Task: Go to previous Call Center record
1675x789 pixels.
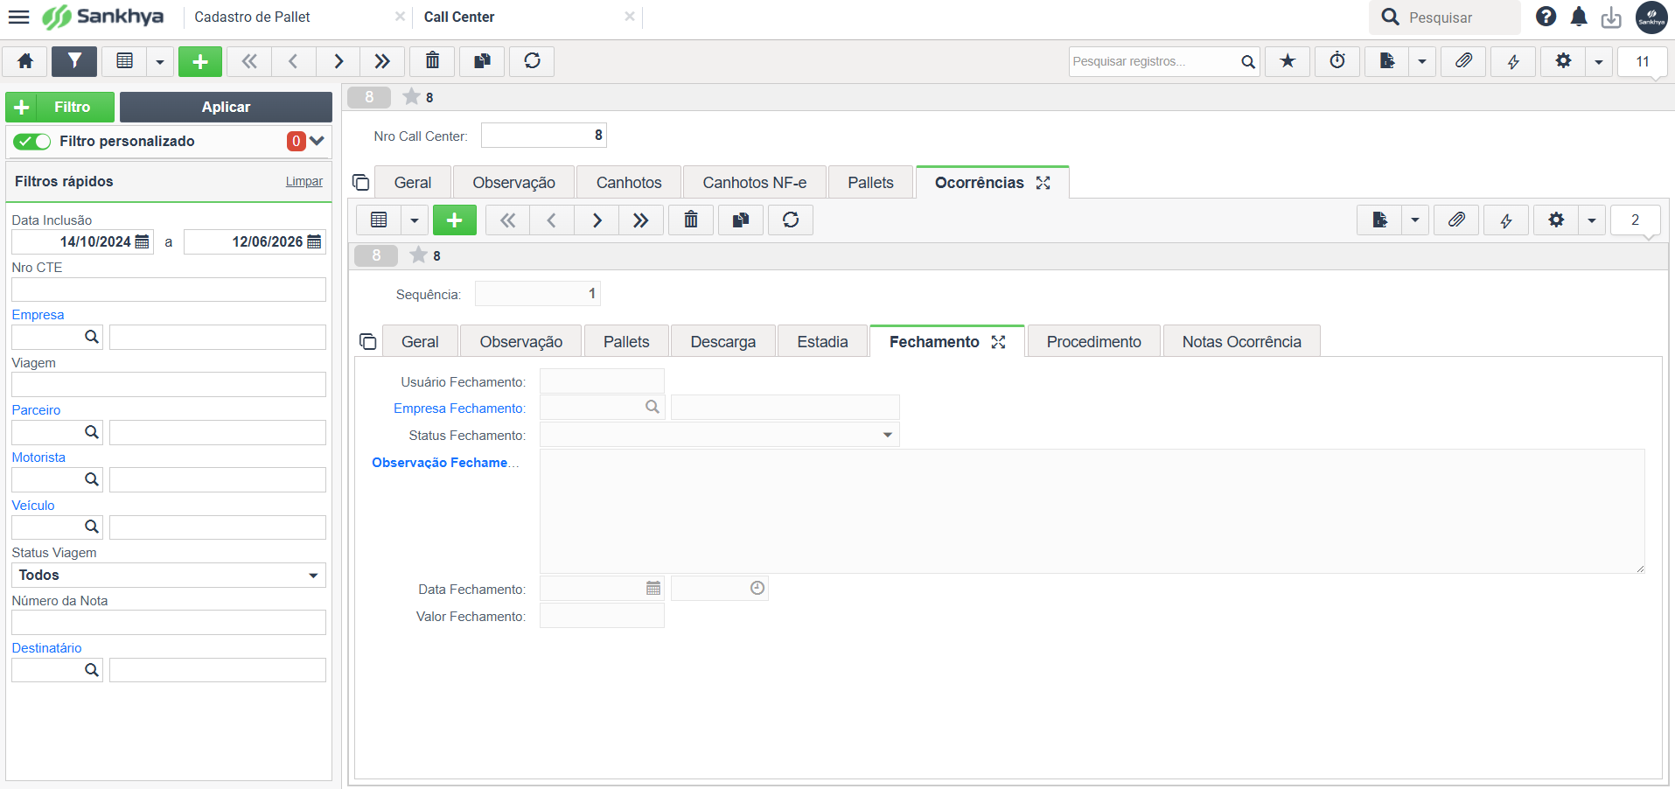Action: [x=293, y=61]
